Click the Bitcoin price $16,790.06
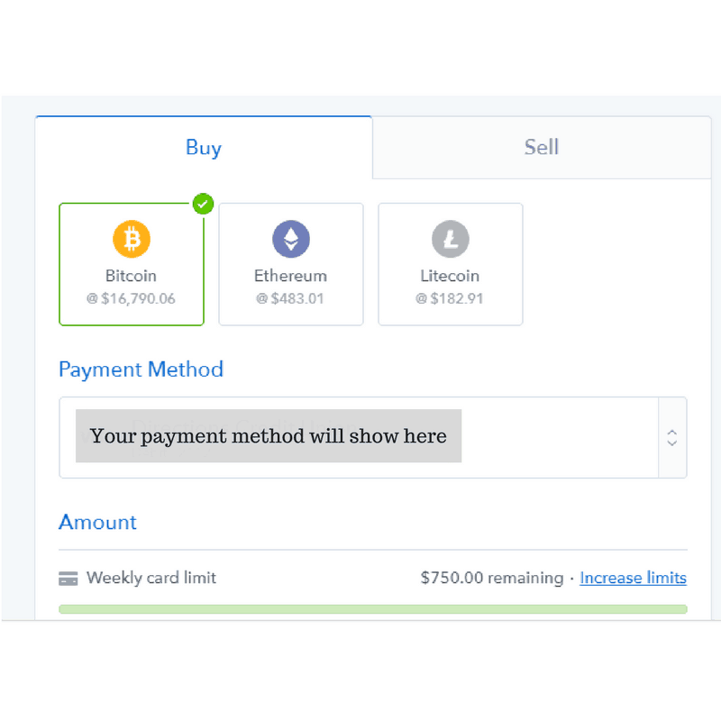 point(131,298)
